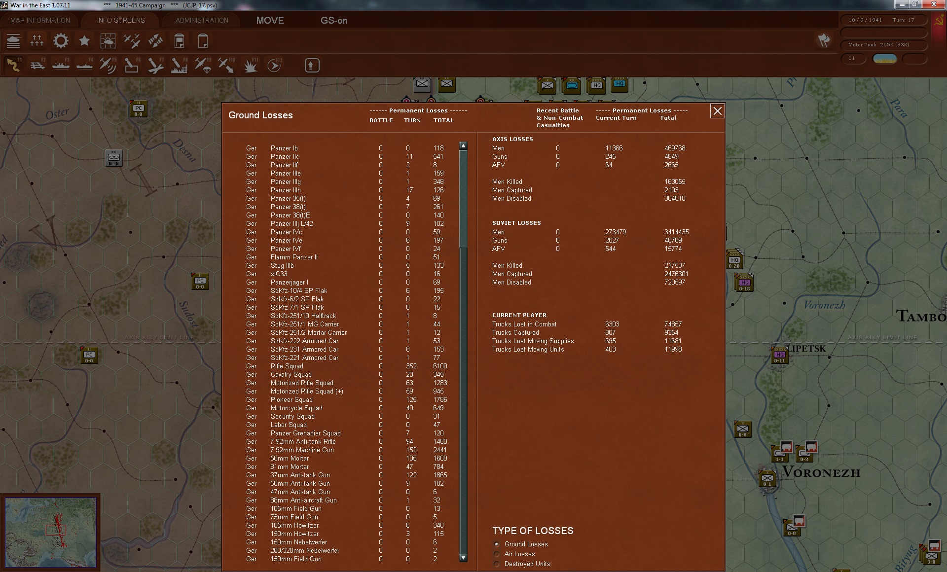Open the air doctrine planes icon
947x572 pixels.
pos(132,41)
